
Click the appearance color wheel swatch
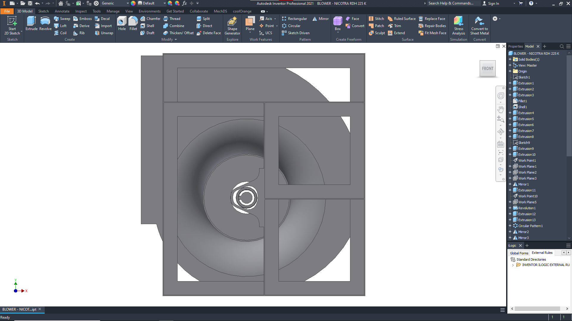133,3
